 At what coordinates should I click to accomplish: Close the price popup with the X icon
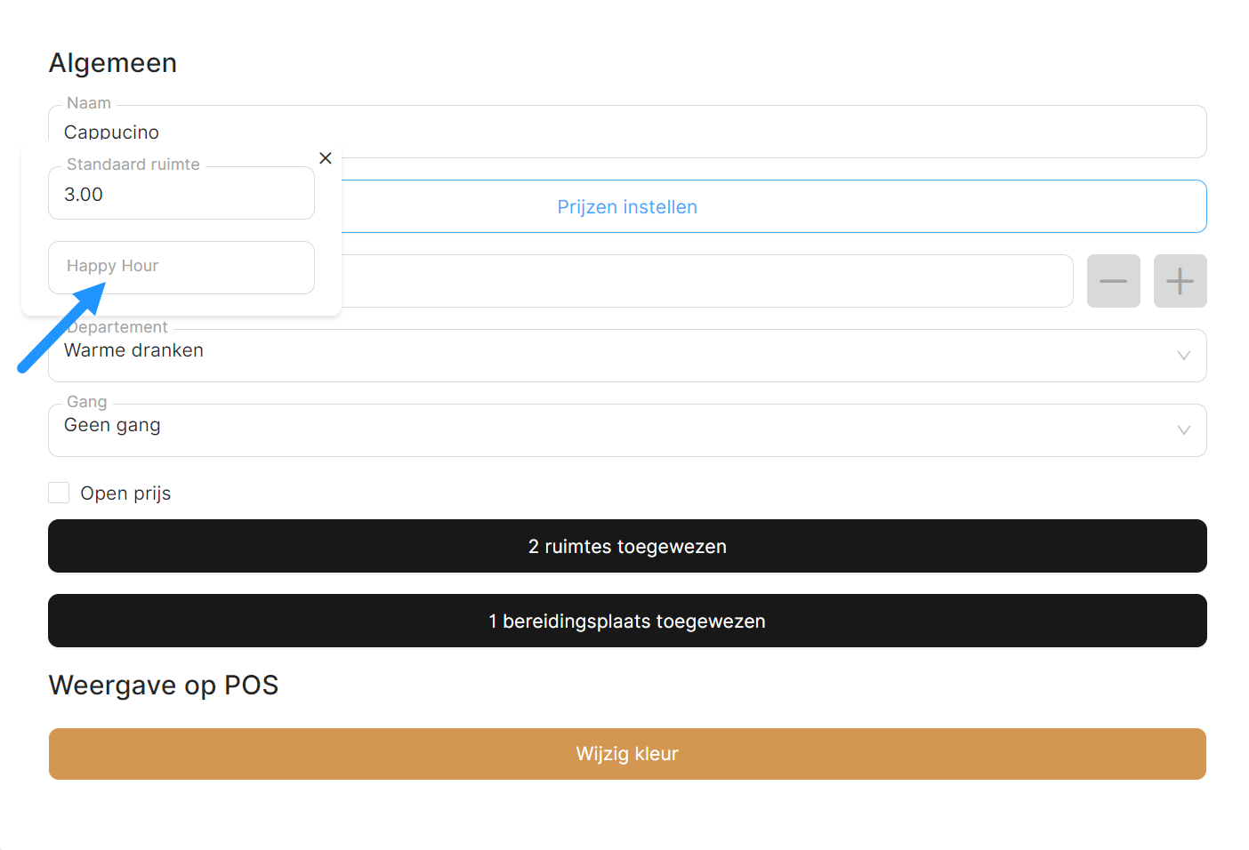click(326, 158)
